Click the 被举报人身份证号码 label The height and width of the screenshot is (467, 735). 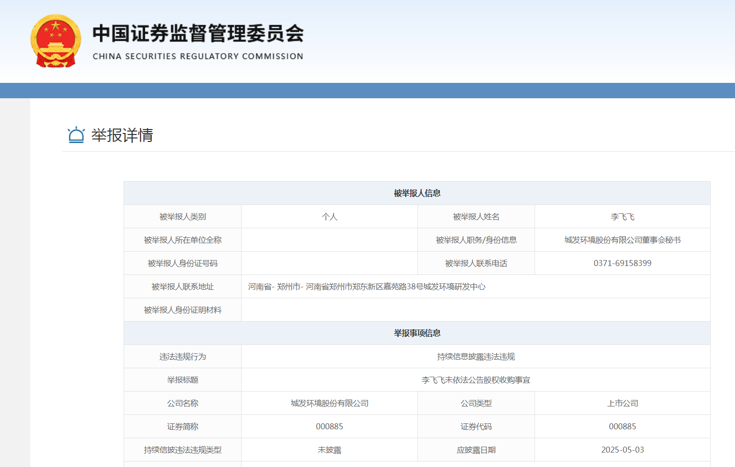tap(183, 264)
